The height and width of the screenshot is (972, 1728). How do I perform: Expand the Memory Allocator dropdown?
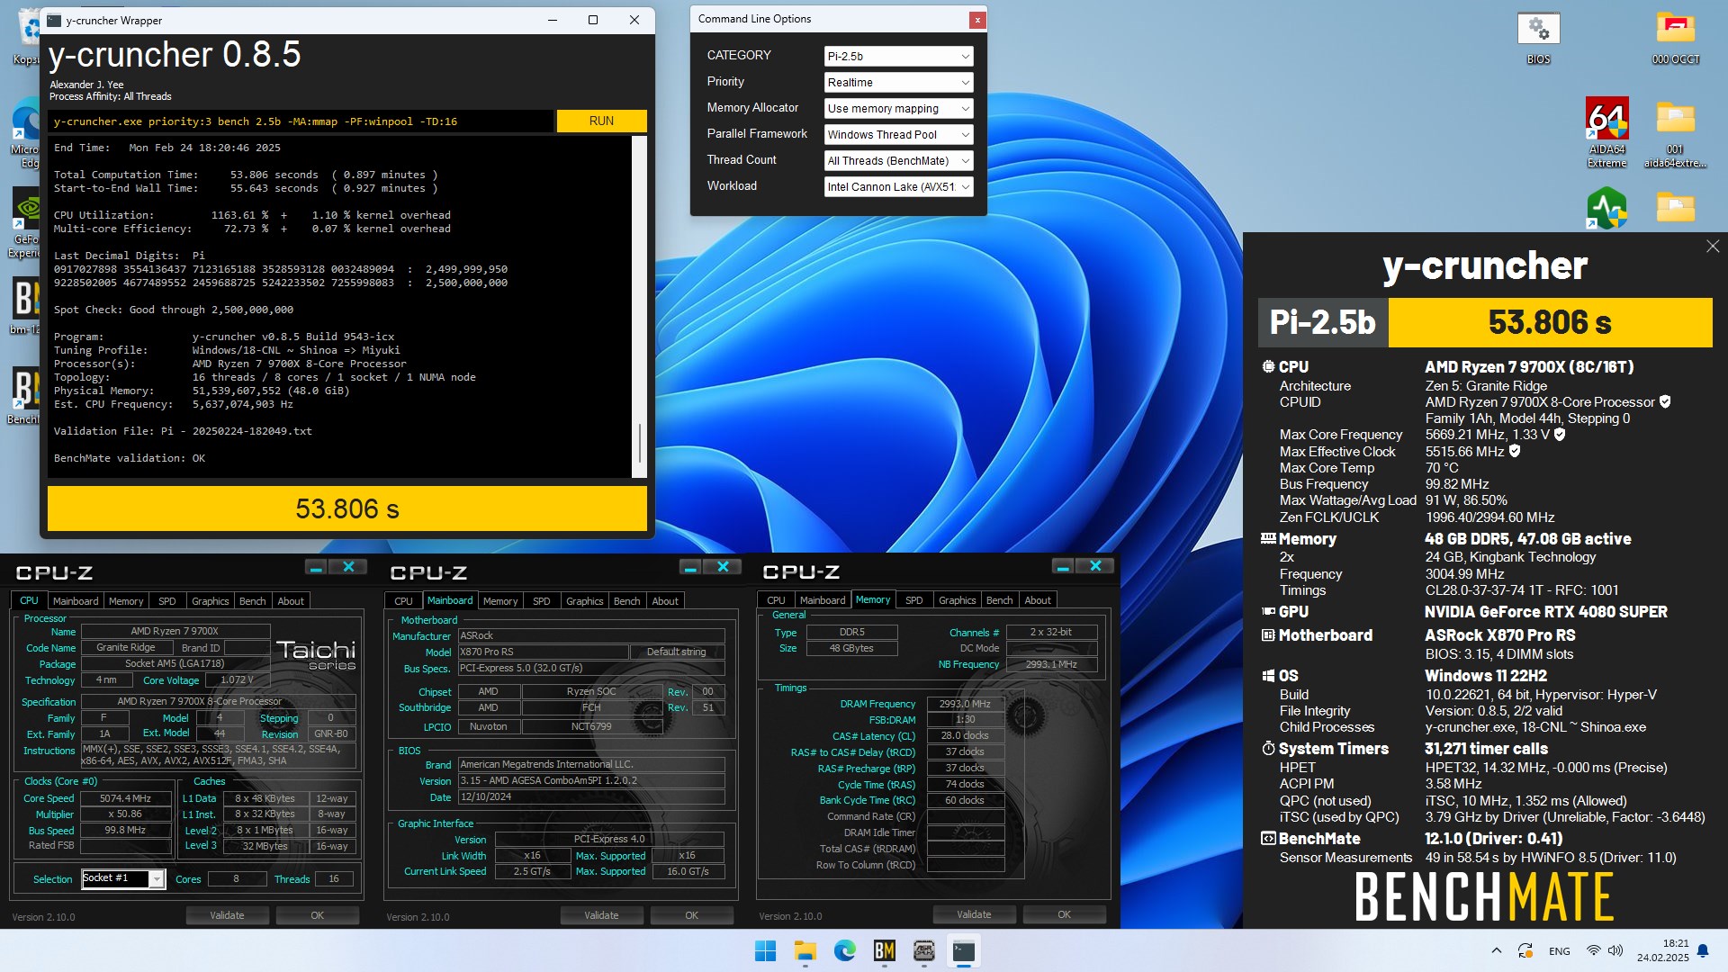[898, 108]
